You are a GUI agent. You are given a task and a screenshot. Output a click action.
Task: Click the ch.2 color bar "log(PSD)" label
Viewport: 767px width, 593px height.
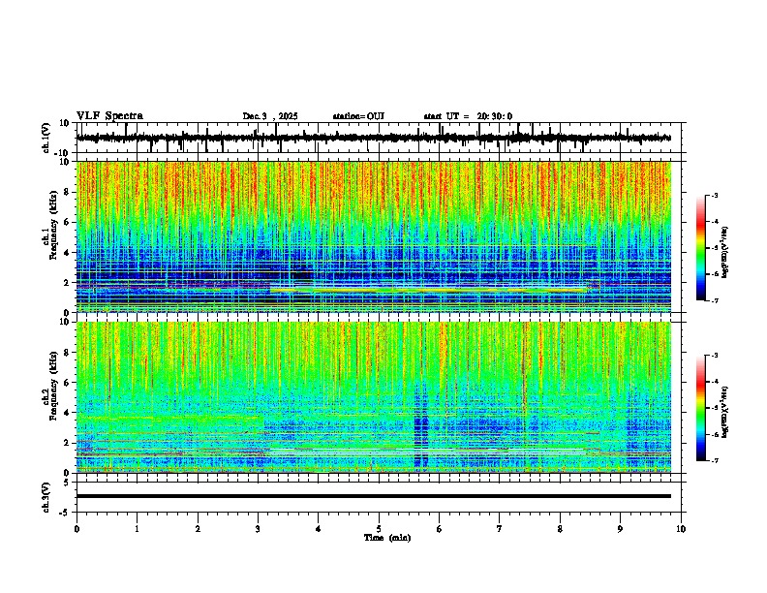coord(725,412)
